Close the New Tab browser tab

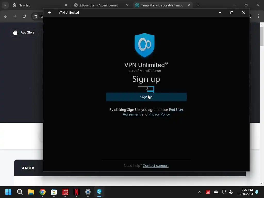click(66, 5)
